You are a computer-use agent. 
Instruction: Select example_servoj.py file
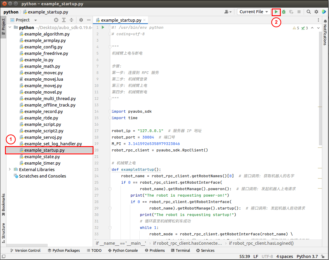click(x=43, y=137)
